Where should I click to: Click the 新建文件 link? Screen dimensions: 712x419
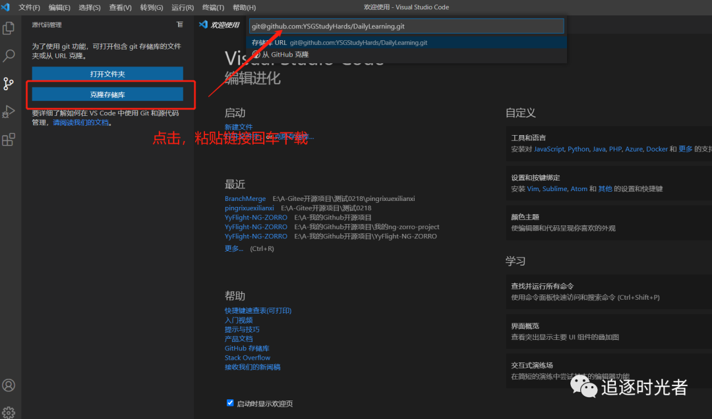[239, 127]
